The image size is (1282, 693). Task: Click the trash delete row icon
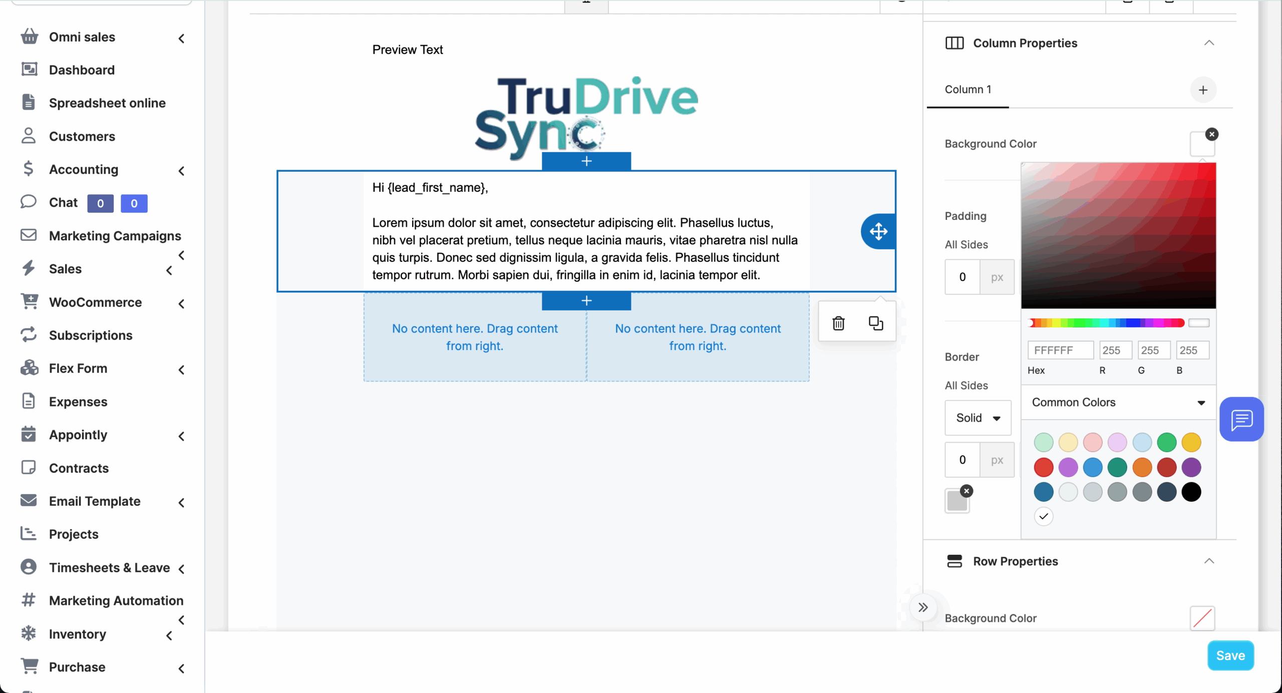click(838, 323)
